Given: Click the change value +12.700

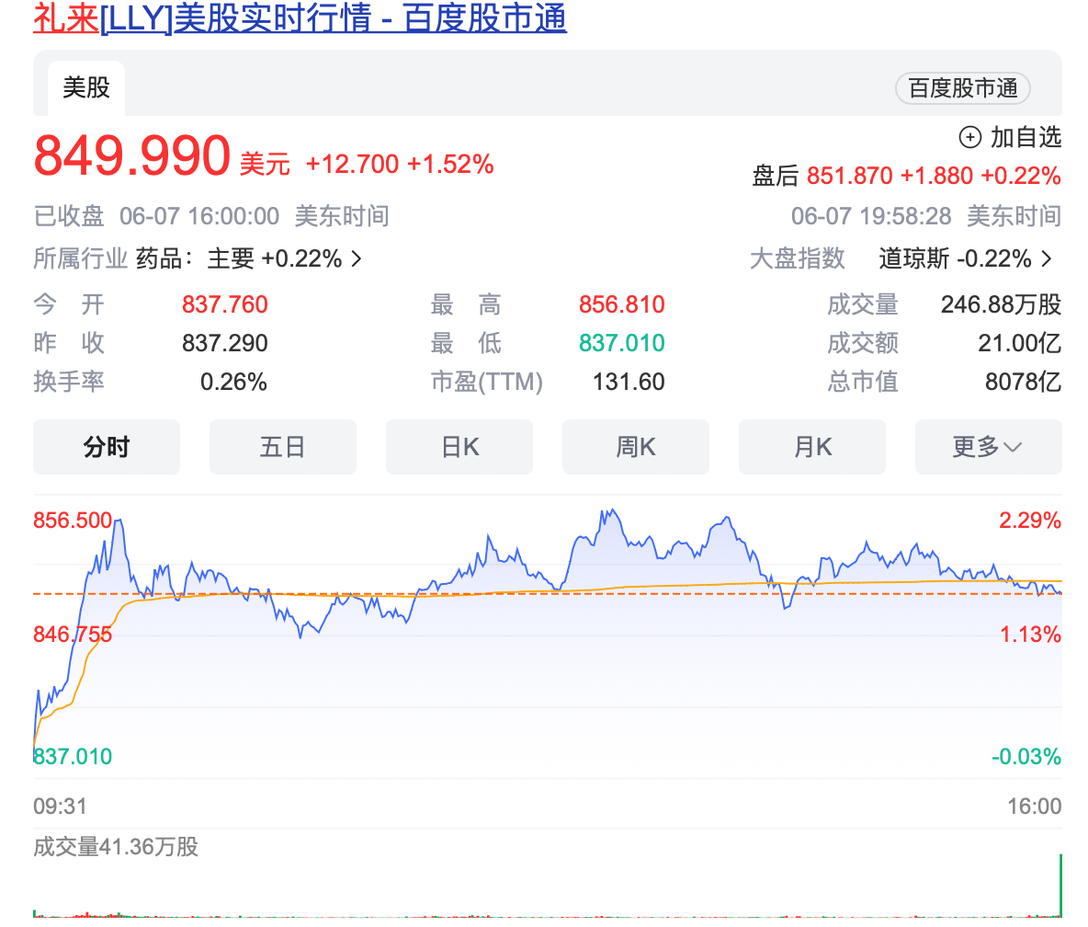Looking at the screenshot, I should [352, 165].
